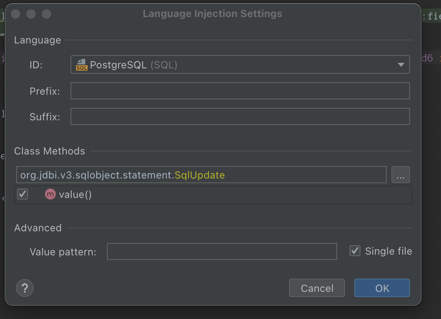Click the Language Injection Settings title bar
This screenshot has width=441, height=319.
pyautogui.click(x=212, y=14)
